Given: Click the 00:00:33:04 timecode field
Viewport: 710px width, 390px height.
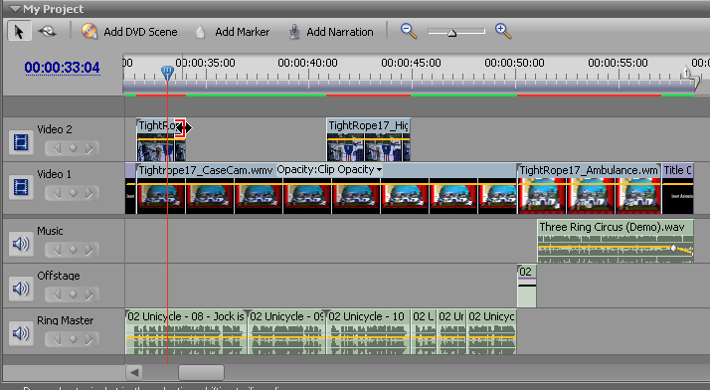Looking at the screenshot, I should (62, 68).
